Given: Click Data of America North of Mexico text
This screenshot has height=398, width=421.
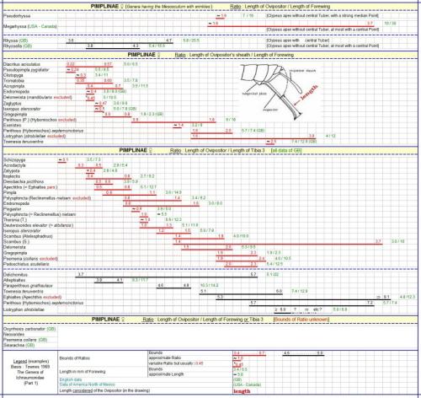Looking at the screenshot, I should (87, 385).
